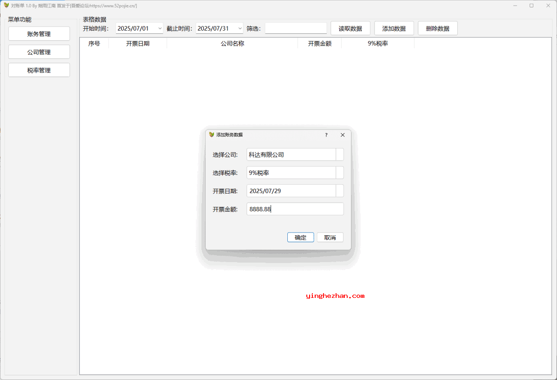Image resolution: width=557 pixels, height=380 pixels.
Task: Open 公司管理 from the menu
Action: (39, 52)
